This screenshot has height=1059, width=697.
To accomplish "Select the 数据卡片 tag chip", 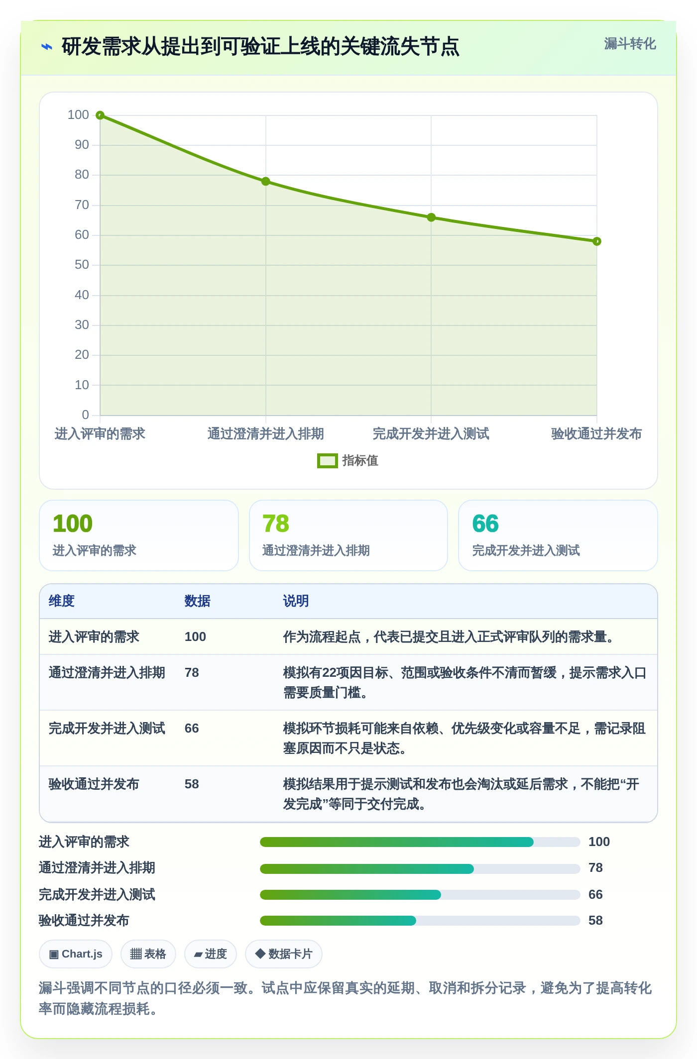I will point(284,954).
